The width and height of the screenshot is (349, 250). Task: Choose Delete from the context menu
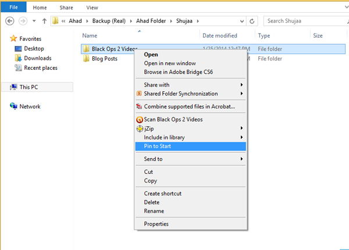click(191, 202)
